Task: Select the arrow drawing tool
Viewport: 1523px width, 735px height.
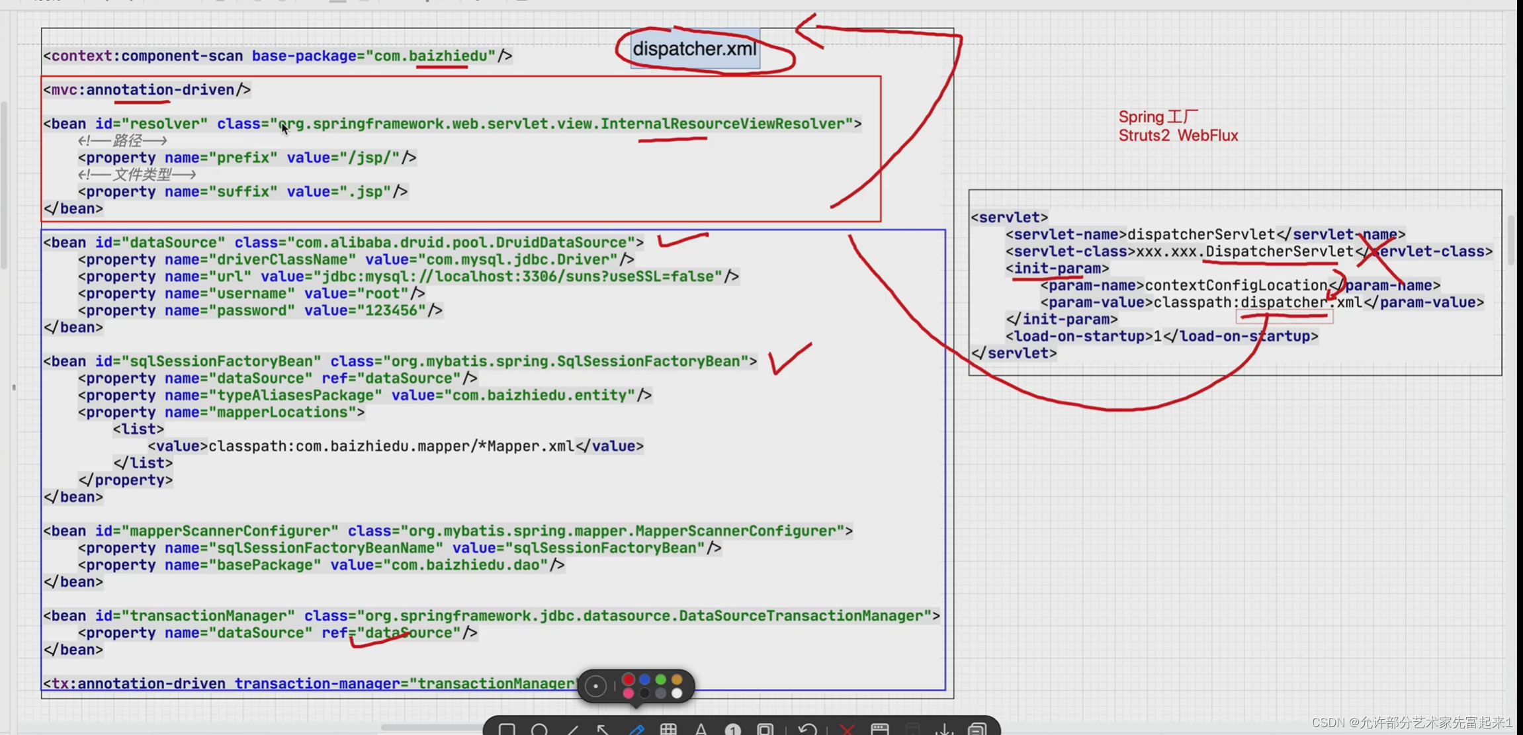Action: coord(603,729)
